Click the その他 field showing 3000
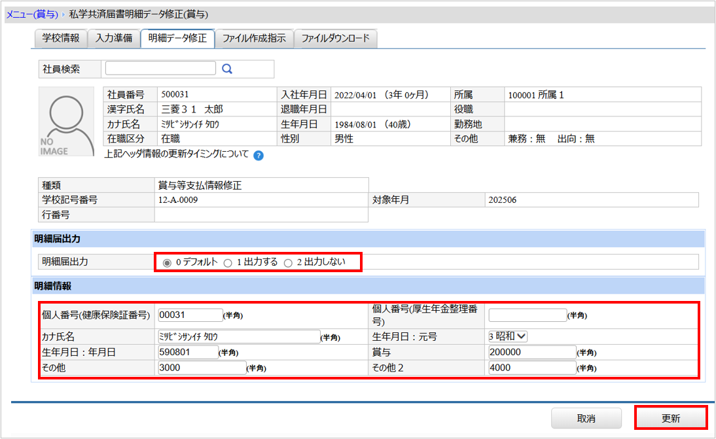This screenshot has height=439, width=716. pos(202,368)
